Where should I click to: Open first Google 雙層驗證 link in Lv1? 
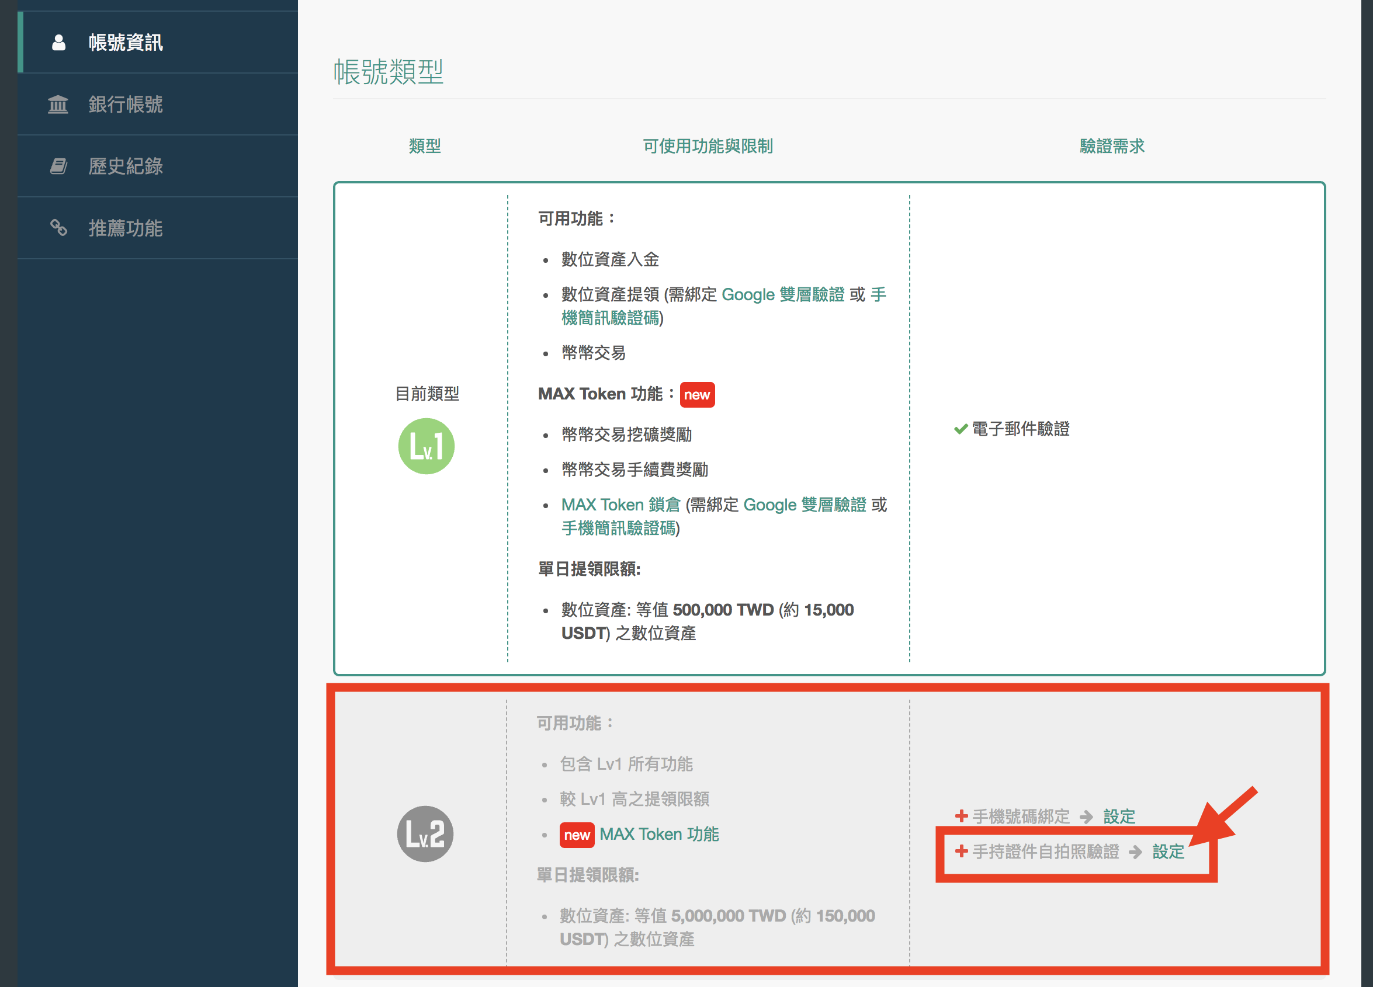782,295
